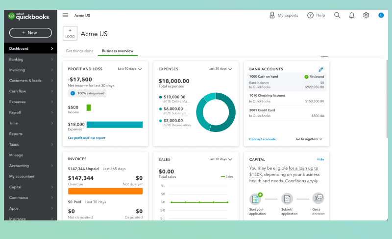Click $2,000.00 Depreciation expense
The width and height of the screenshot is (392, 239).
(x=175, y=123)
